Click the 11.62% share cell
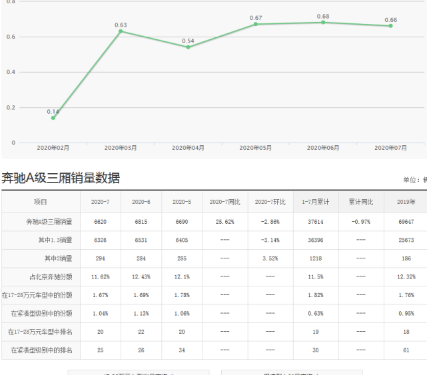Screen dimensions: 427x375 (100, 276)
